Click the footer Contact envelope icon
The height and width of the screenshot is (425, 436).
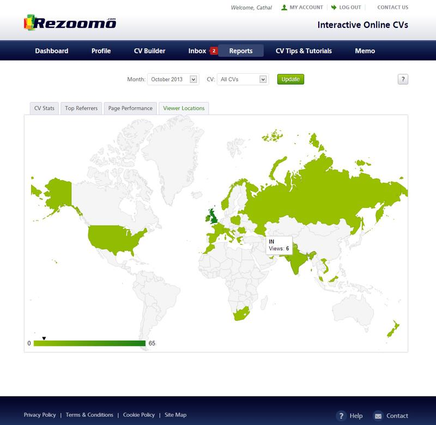point(378,416)
